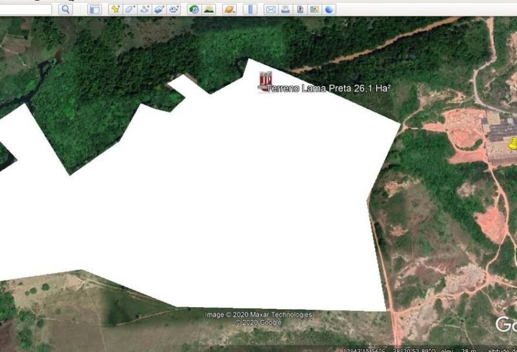This screenshot has height=352, width=517.
Task: Click the © 2020 Google attribution text
Action: pos(258,323)
